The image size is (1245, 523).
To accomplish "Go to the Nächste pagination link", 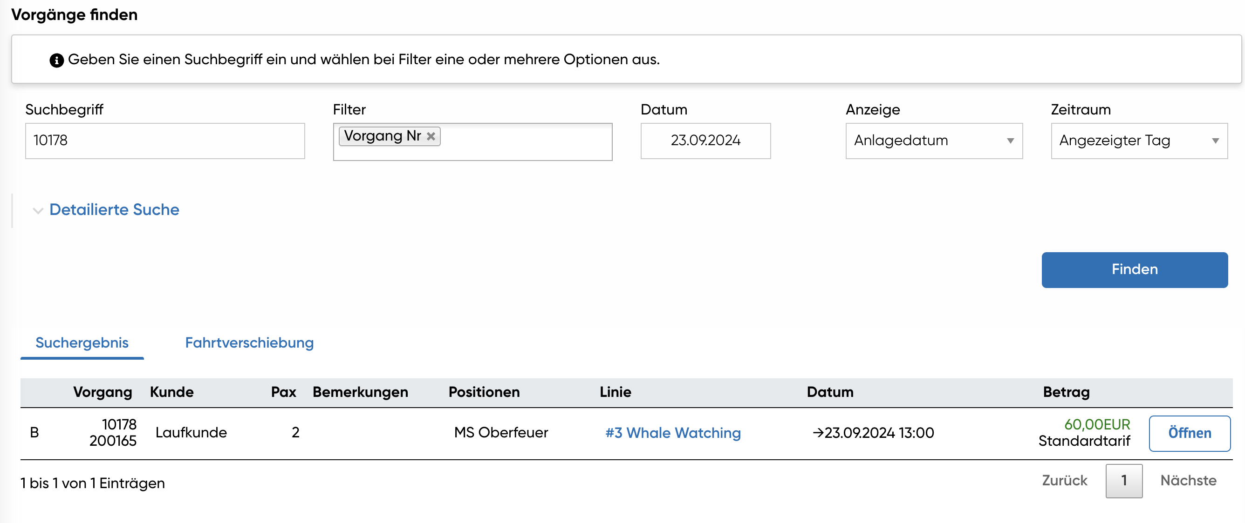I will [1189, 481].
